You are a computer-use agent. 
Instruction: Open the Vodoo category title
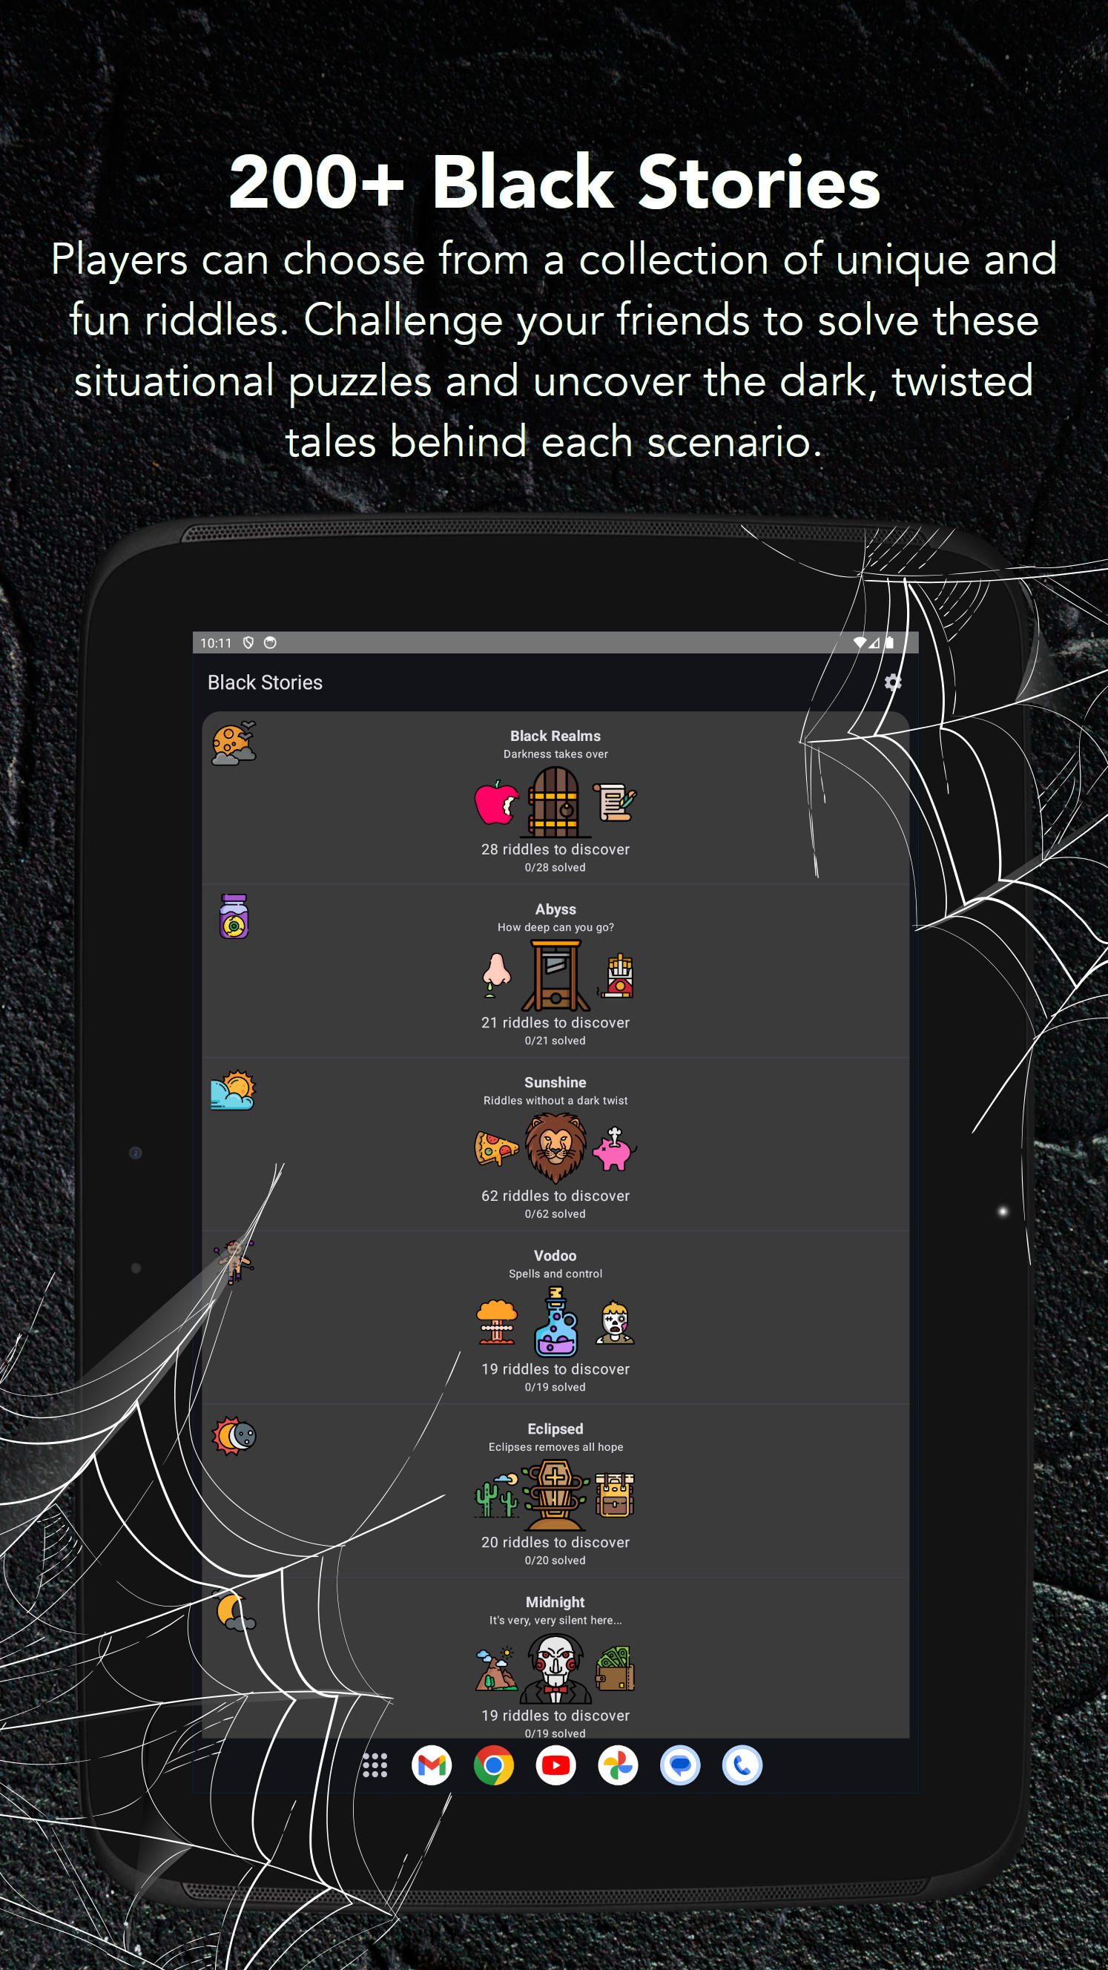point(555,1256)
